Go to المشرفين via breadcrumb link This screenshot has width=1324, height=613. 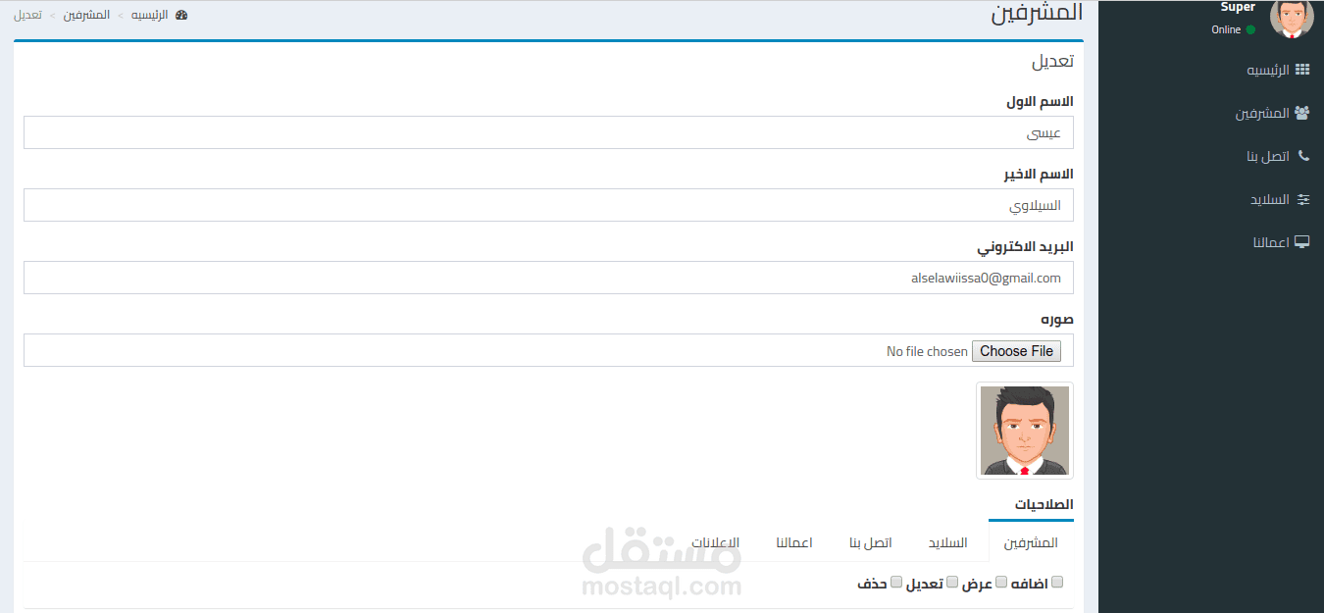click(x=86, y=16)
